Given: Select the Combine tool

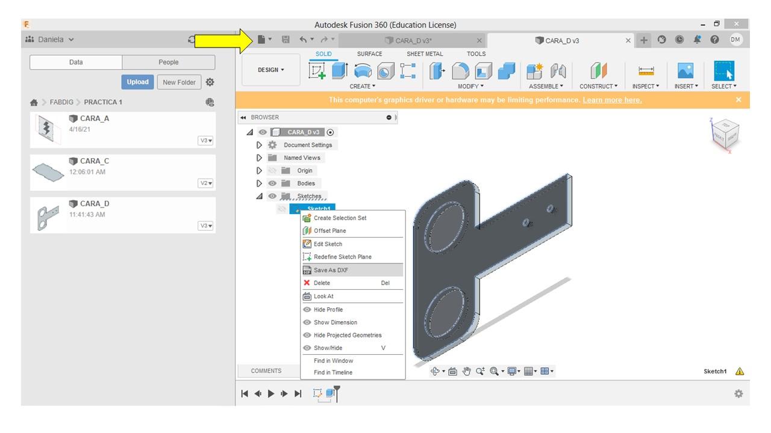Looking at the screenshot, I should pyautogui.click(x=507, y=71).
